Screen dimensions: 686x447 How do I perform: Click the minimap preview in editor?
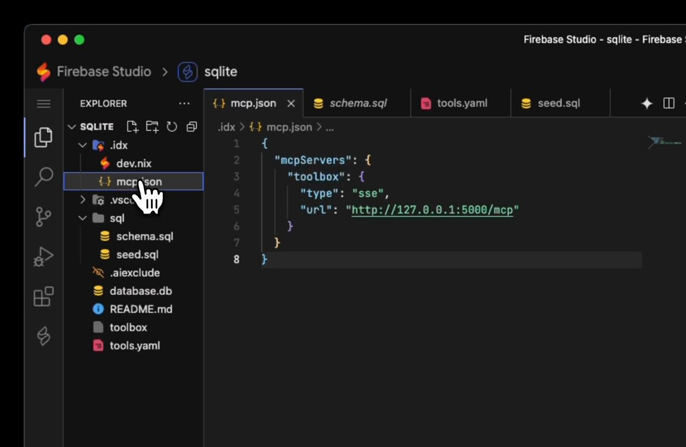tap(665, 142)
